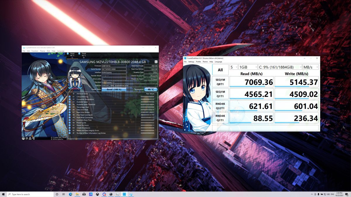This screenshot has width=351, height=197.
Task: Click status icon for Host Write Commands row
Action: [70, 118]
